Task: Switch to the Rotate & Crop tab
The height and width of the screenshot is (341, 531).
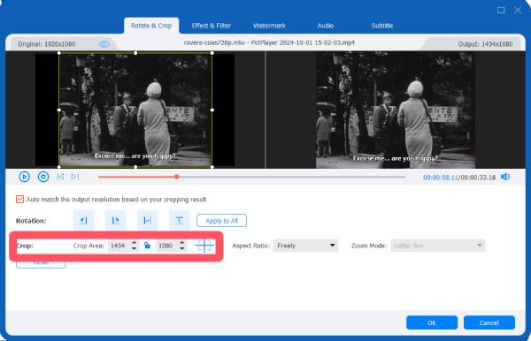Action: pos(151,26)
